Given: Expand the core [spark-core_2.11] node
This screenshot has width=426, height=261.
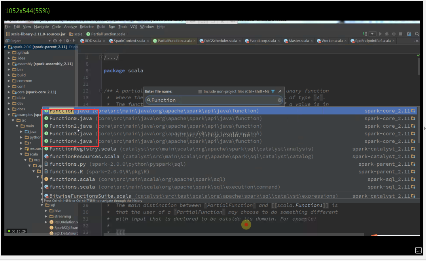Looking at the screenshot, I should click(9, 92).
